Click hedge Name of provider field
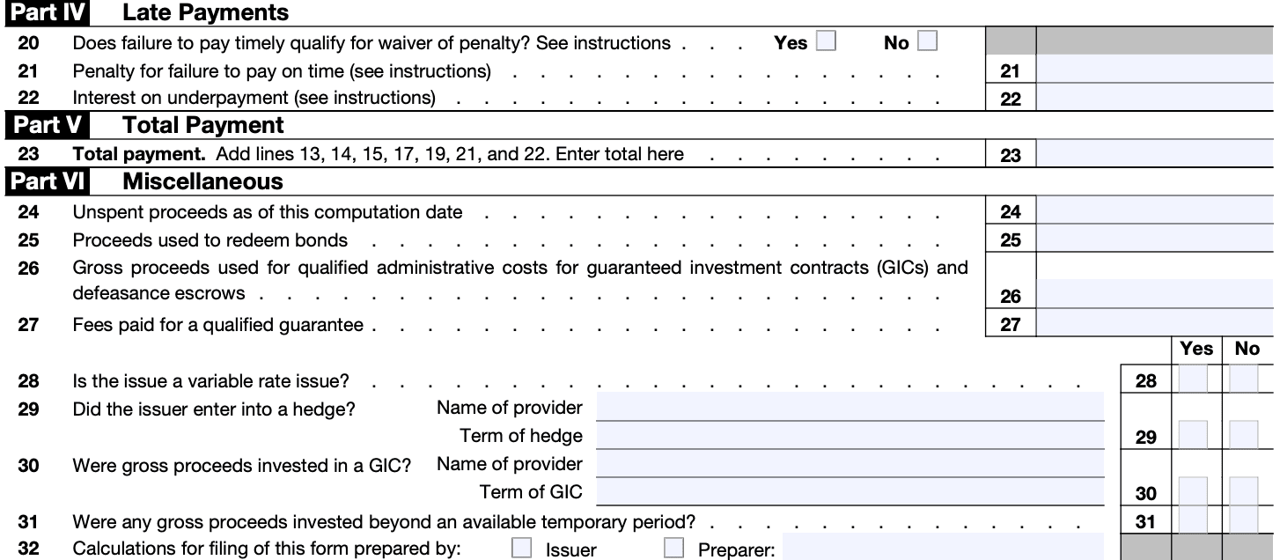This screenshot has width=1280, height=560. point(850,407)
